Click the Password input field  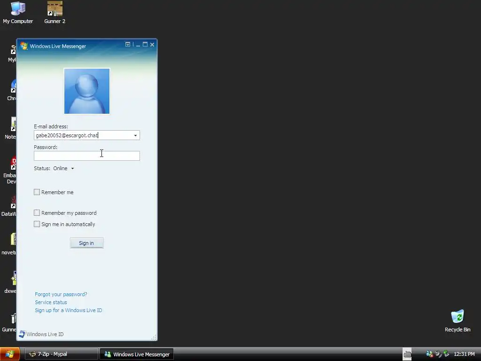pyautogui.click(x=87, y=156)
